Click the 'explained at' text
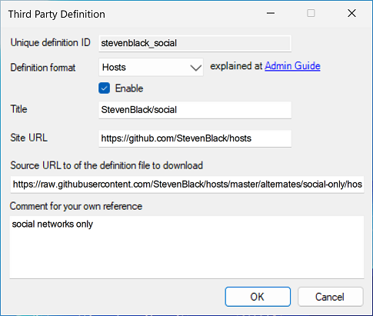Viewport: 373px width, 316px height. tap(236, 66)
